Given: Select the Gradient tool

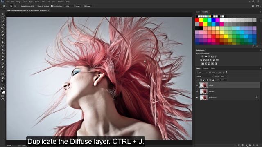Looking at the screenshot, I should (x=2, y=53).
